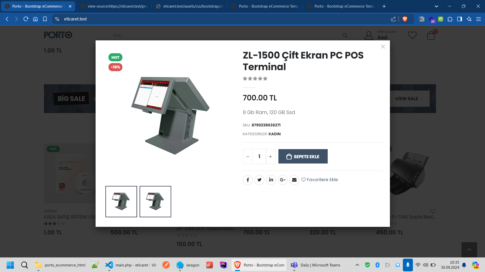
Task: Close the product quick view modal
Action: pyautogui.click(x=383, y=47)
